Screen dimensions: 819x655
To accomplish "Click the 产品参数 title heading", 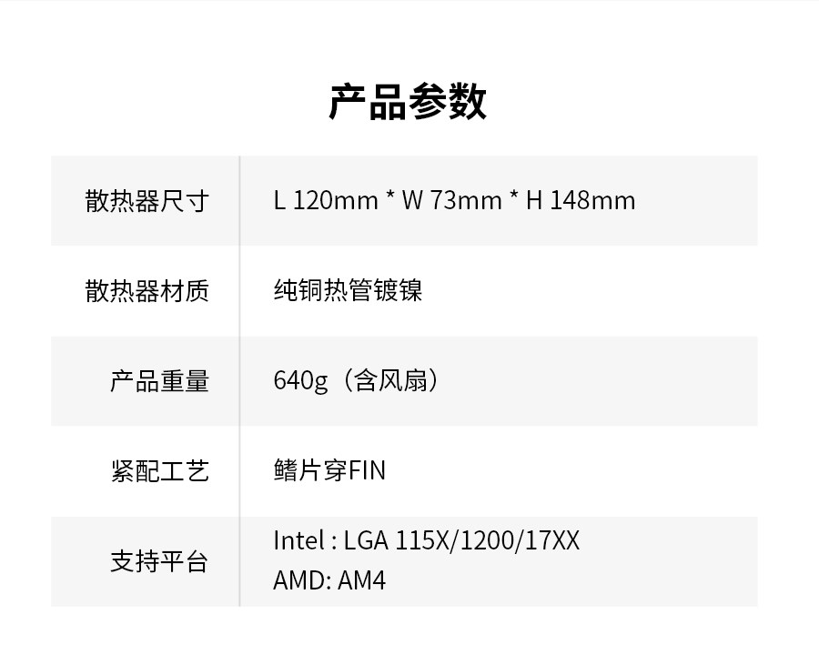I will pyautogui.click(x=408, y=102).
